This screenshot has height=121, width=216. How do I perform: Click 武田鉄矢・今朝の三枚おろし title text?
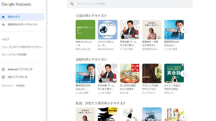tap(150, 44)
